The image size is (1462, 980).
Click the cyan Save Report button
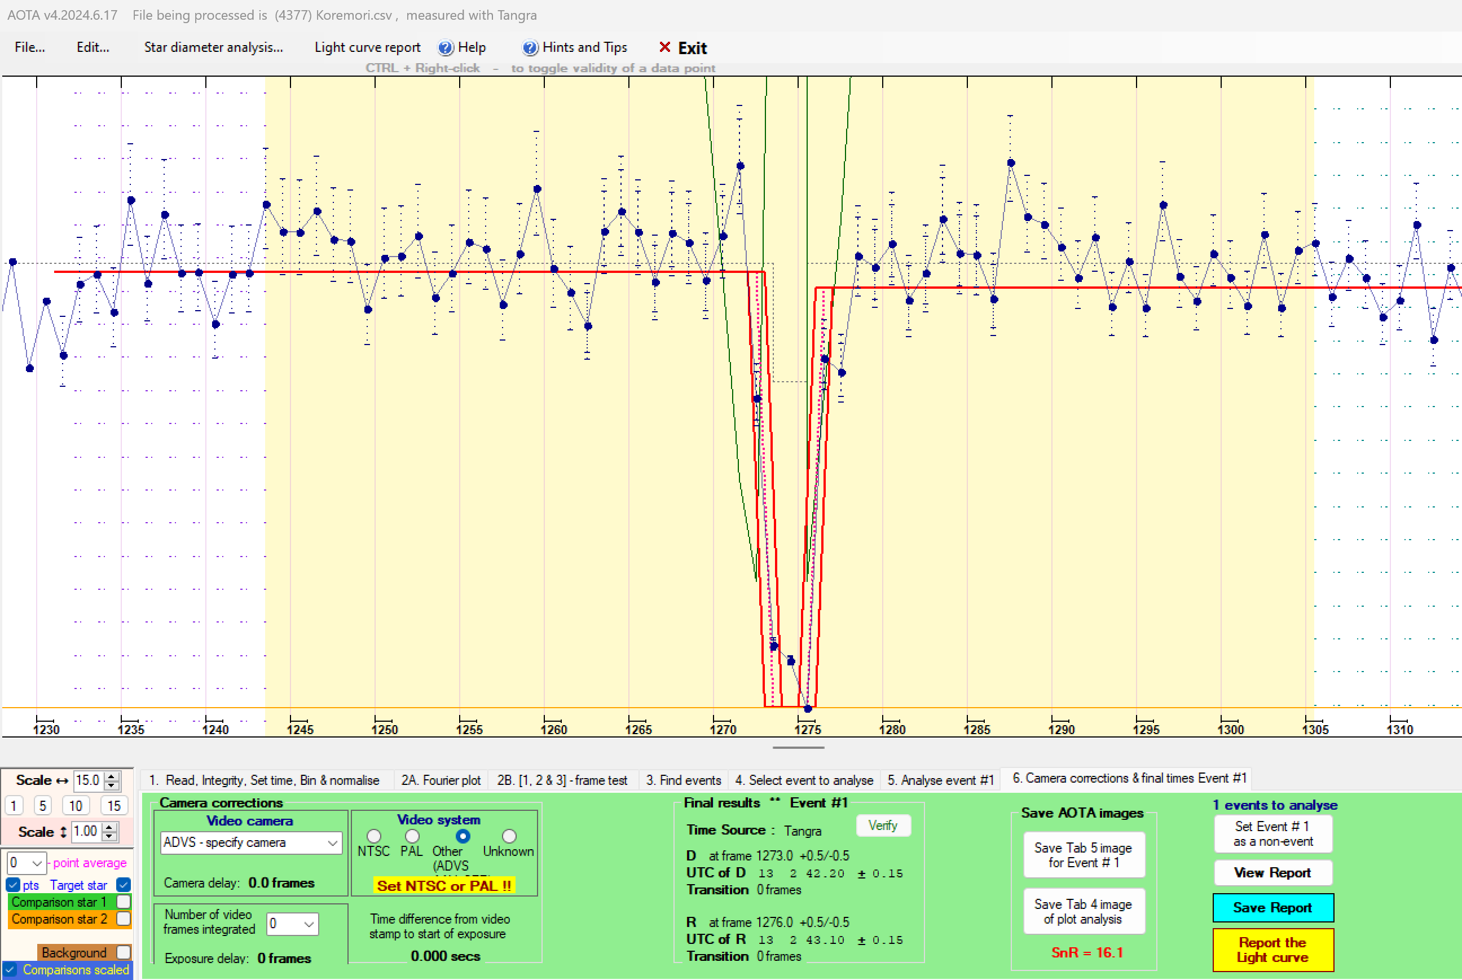pos(1272,907)
